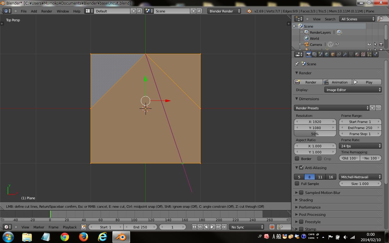389x243 pixels.
Task: Open the Constraints properties tab (chain icon)
Action: tap(339, 54)
